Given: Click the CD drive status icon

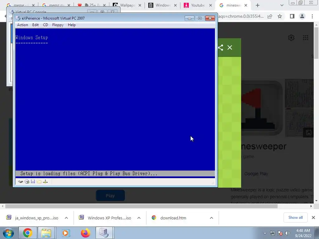Looking at the screenshot, I should coord(27,181).
